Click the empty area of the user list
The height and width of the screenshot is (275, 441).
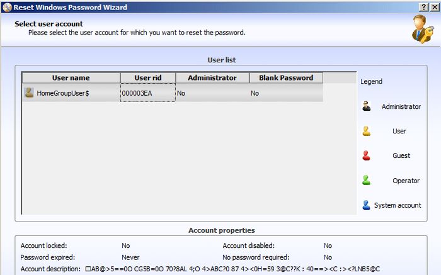tap(189, 157)
